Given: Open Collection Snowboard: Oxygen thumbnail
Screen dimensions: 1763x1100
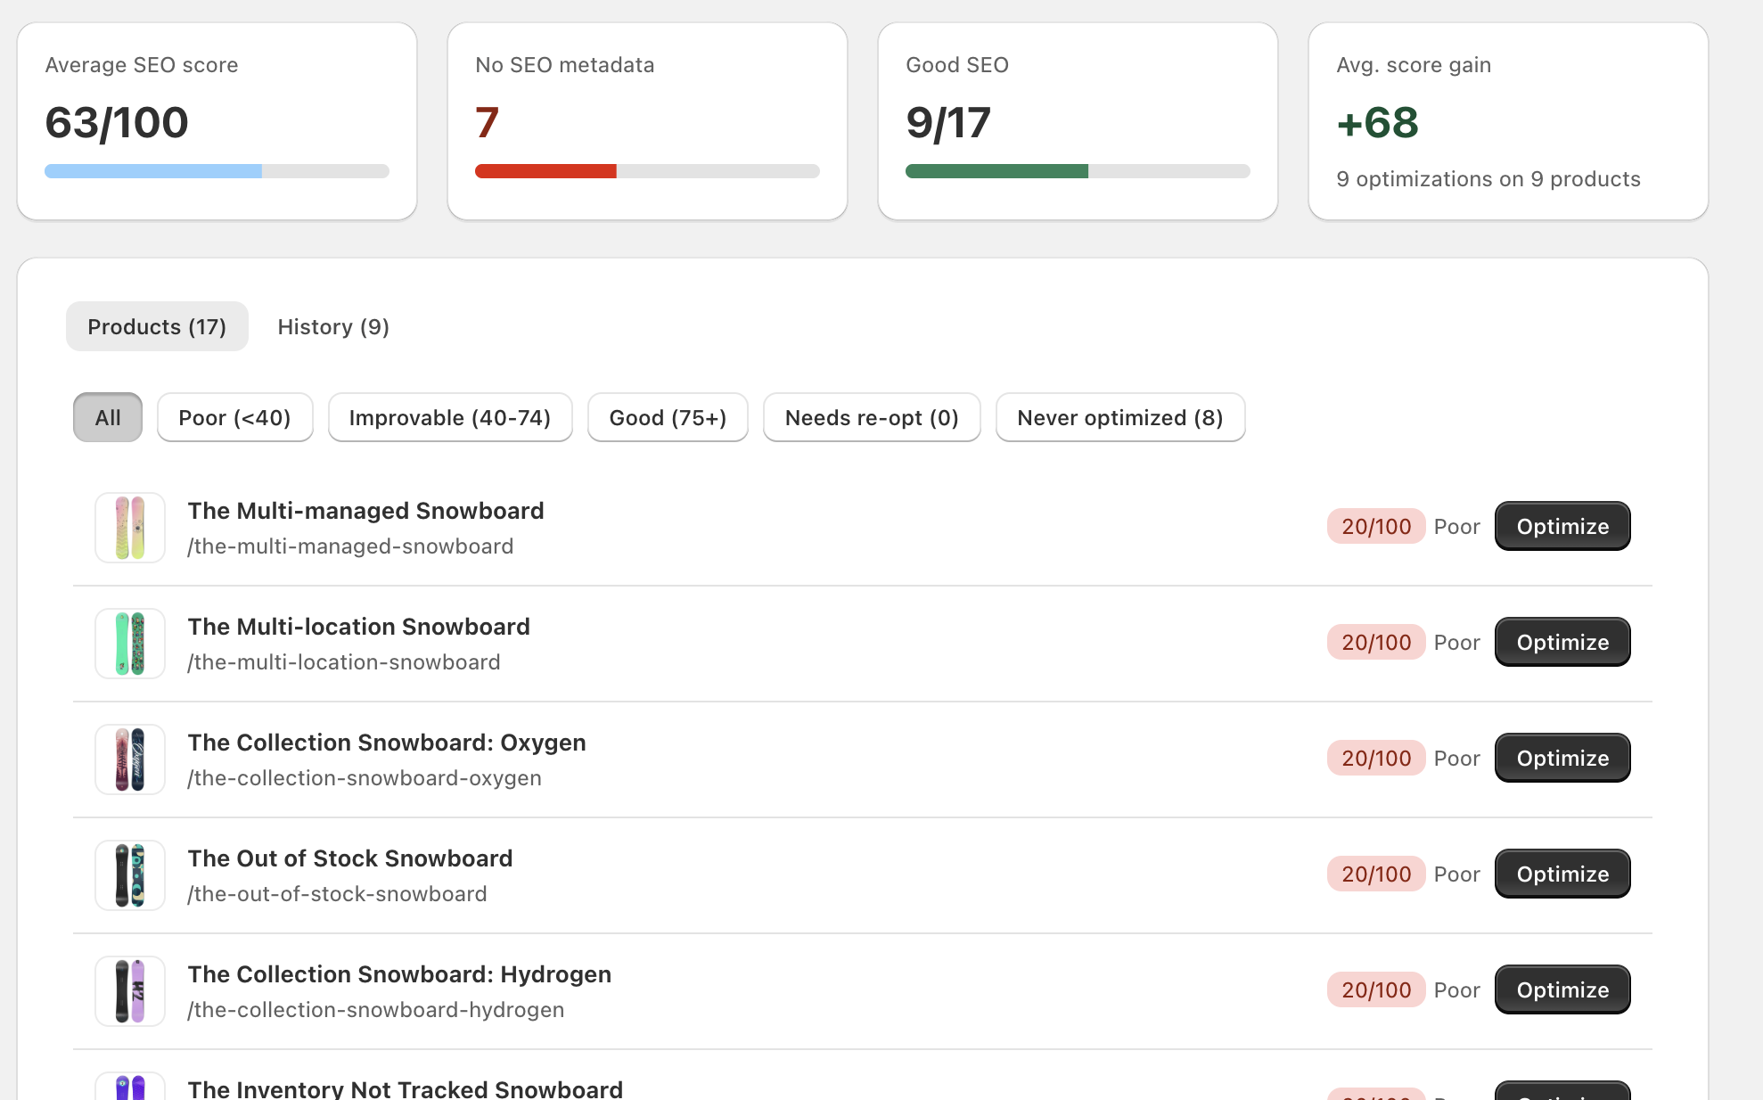Looking at the screenshot, I should tap(130, 759).
